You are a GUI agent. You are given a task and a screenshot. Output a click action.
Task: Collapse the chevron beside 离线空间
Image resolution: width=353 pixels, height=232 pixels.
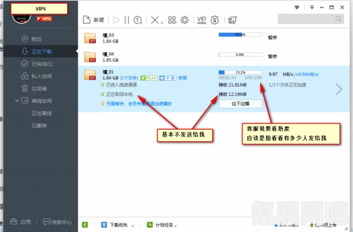(17, 101)
